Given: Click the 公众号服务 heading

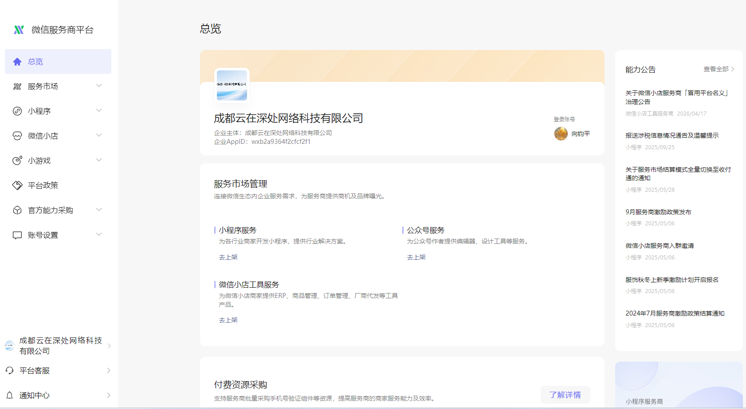Looking at the screenshot, I should (426, 230).
